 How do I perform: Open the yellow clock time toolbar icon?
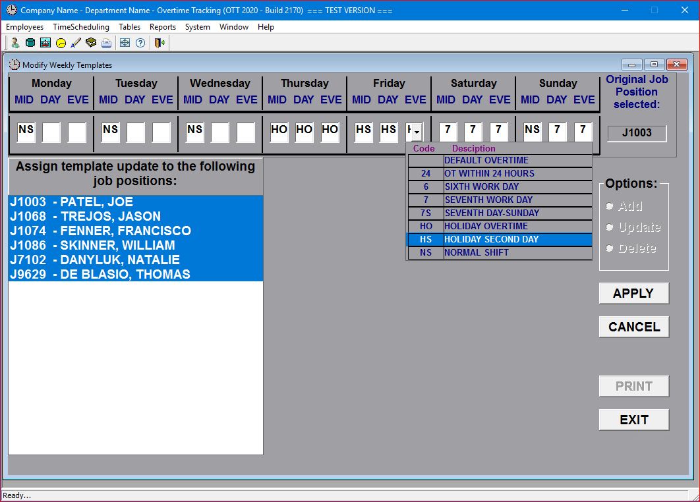61,43
